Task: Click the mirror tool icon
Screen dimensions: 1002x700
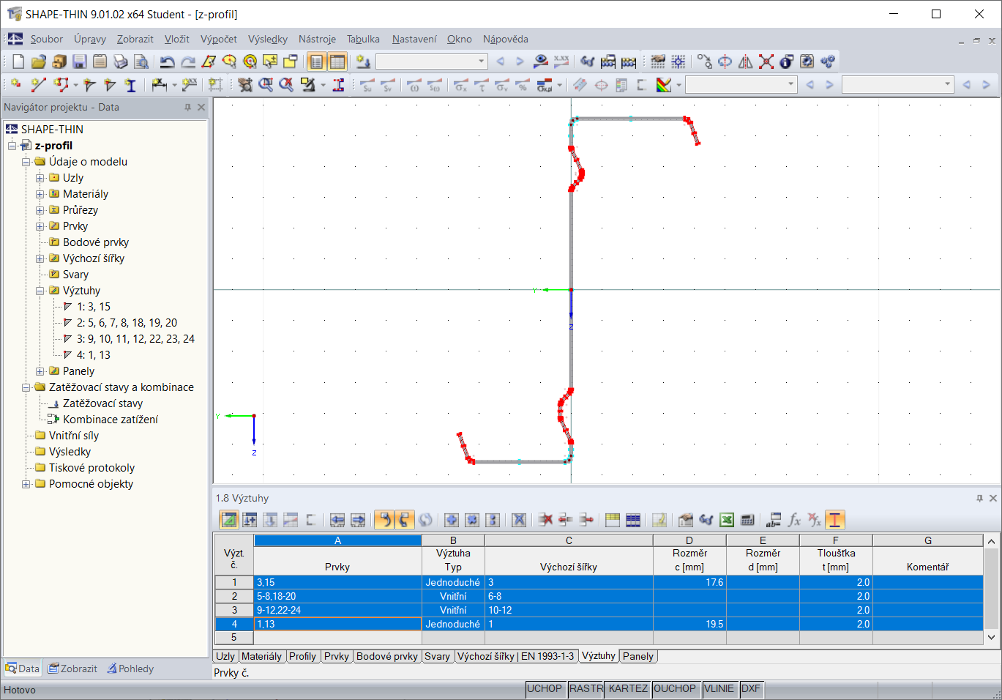Action: tap(745, 62)
